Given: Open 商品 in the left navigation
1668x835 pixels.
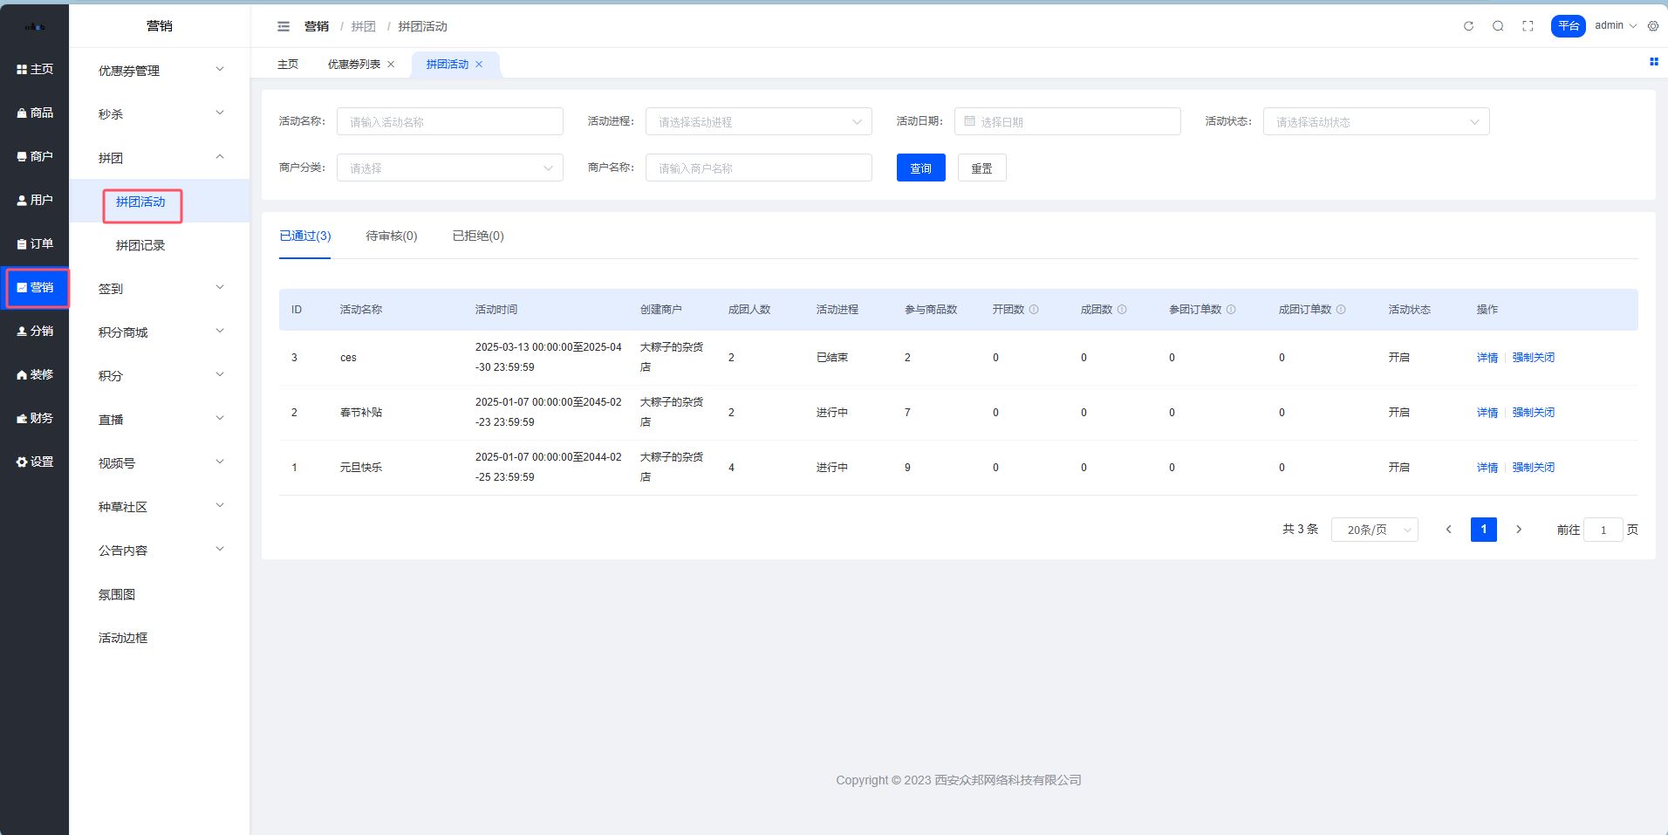Looking at the screenshot, I should point(35,113).
